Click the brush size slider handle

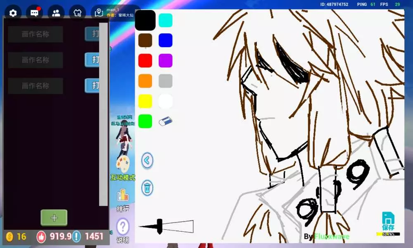pos(159,226)
